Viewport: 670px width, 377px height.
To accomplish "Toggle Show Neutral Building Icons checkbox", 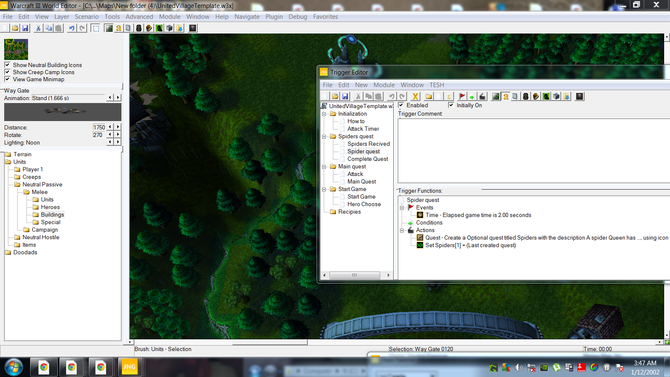I will tap(7, 65).
